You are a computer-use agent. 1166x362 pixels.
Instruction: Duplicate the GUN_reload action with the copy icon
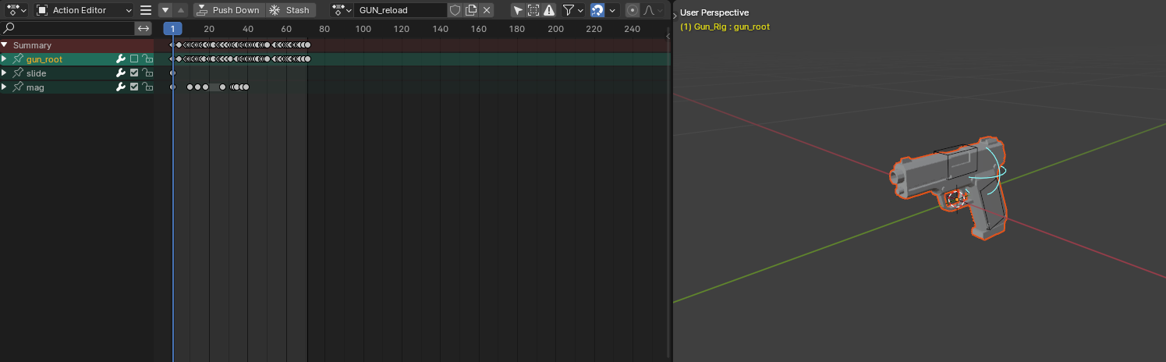[x=471, y=10]
